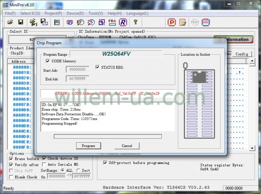Click the 'Erase chip..Time: 218ms' log line
The image size is (261, 194).
[x=61, y=110]
